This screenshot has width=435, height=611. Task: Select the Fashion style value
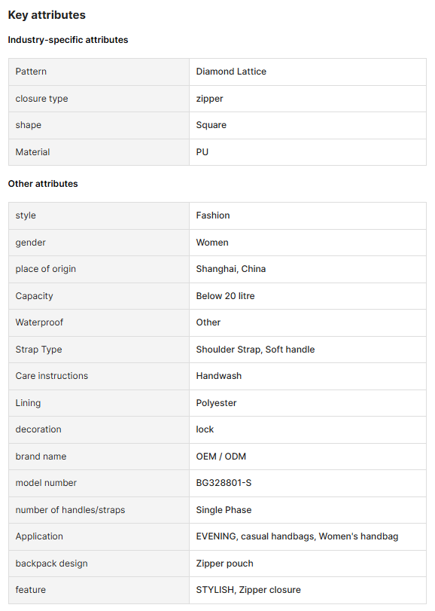tap(213, 215)
